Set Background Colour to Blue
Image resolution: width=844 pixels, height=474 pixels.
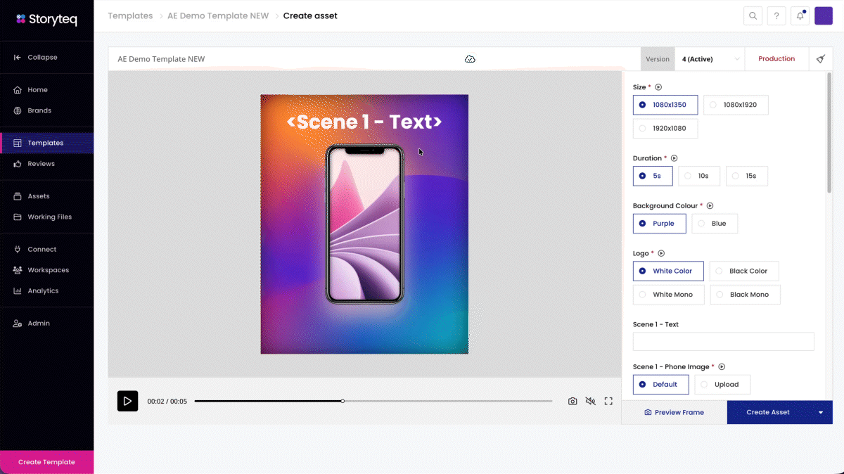coord(715,223)
